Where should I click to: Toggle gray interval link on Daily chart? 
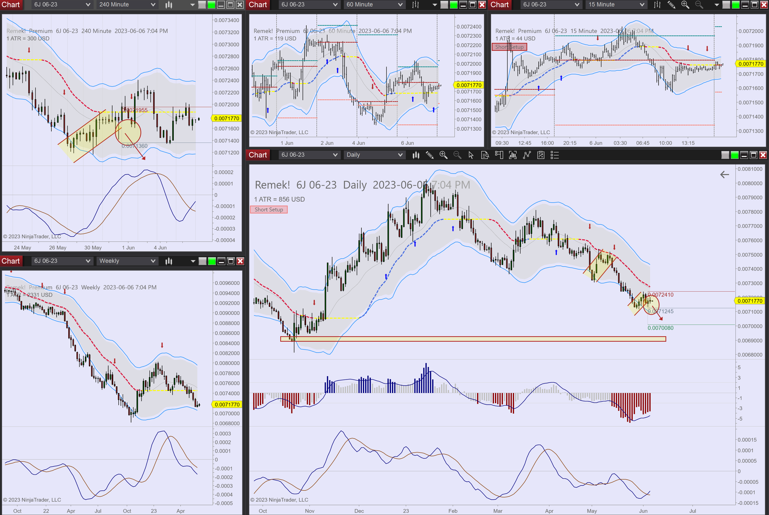725,155
